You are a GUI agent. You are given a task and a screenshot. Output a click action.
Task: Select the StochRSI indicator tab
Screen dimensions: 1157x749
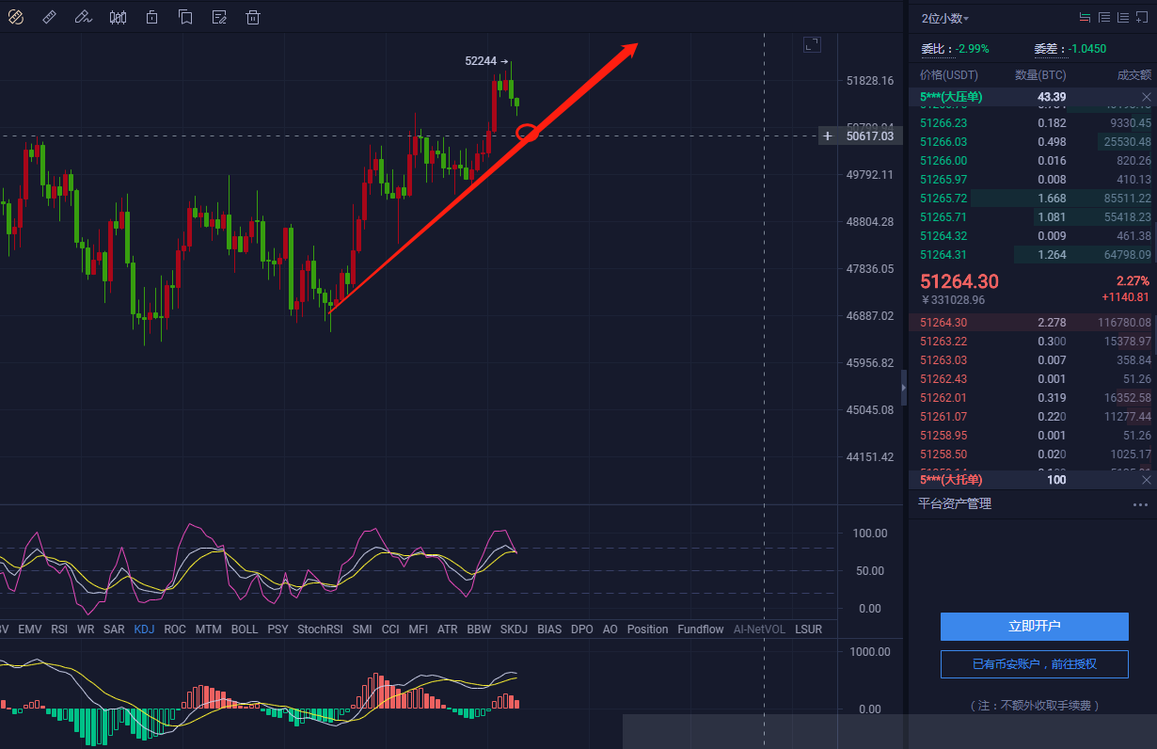pos(320,629)
